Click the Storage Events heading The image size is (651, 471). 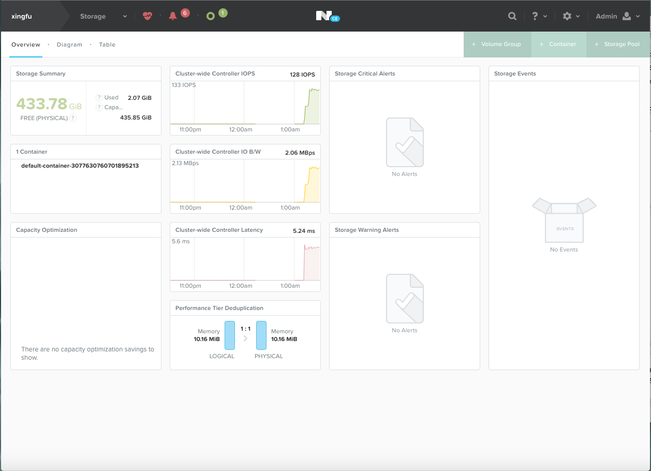click(x=515, y=73)
